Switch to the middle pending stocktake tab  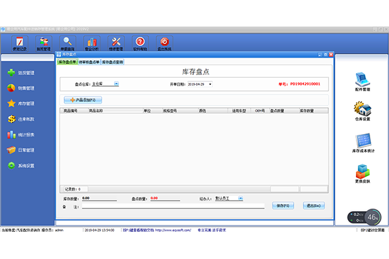pos(89,62)
